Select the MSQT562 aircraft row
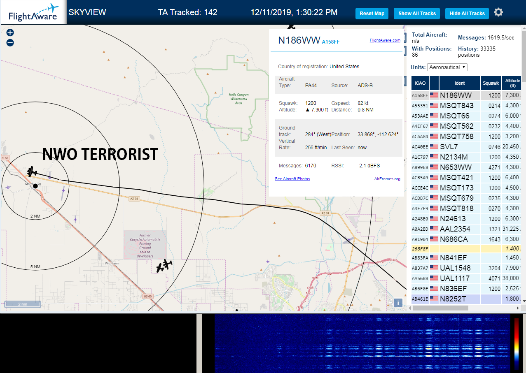The width and height of the screenshot is (526, 373). pos(467,126)
